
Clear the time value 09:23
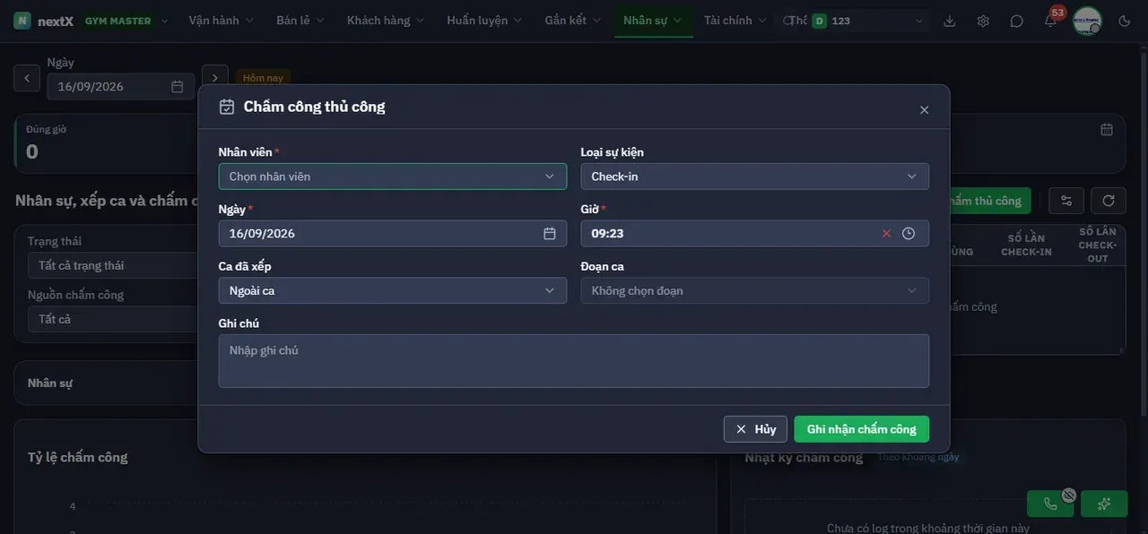pyautogui.click(x=886, y=233)
